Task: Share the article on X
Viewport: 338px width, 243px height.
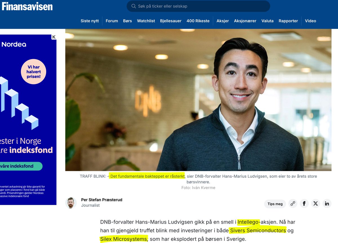Action: pos(315,204)
